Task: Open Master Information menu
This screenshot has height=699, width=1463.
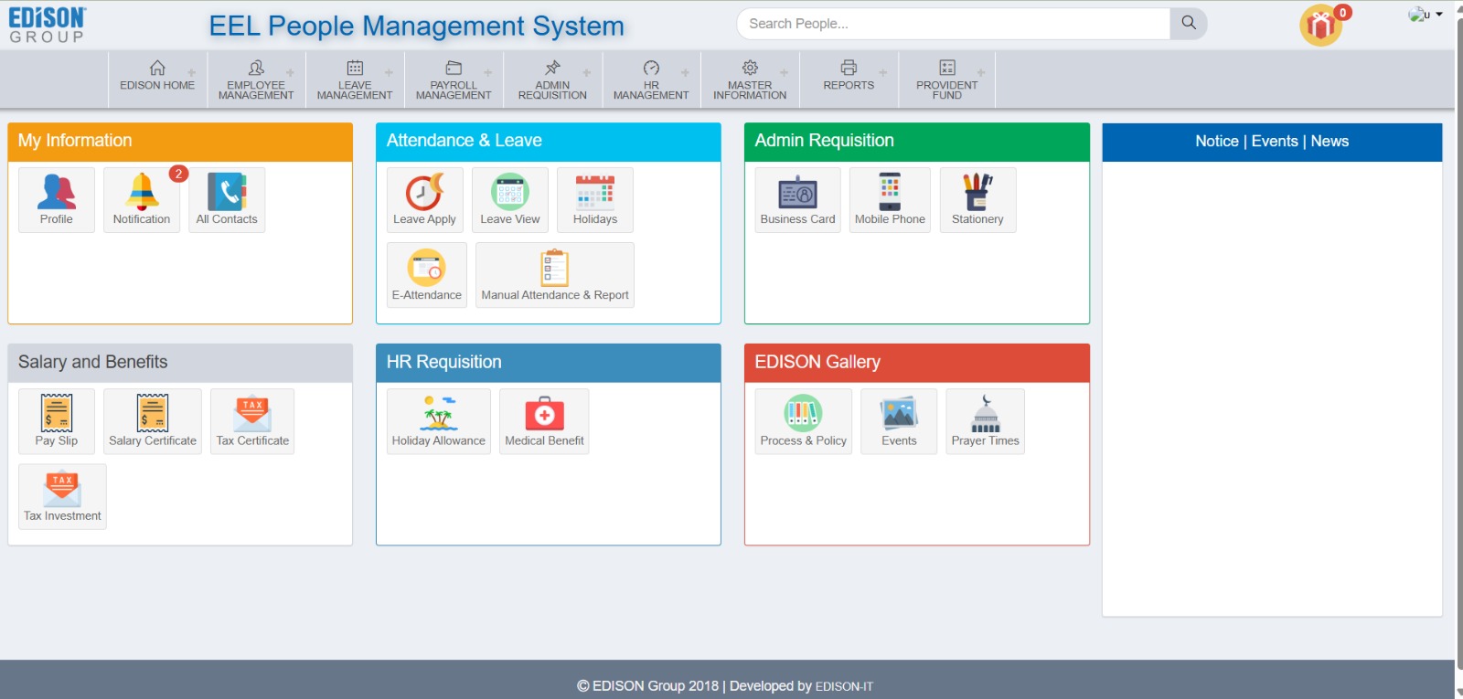Action: tap(750, 80)
